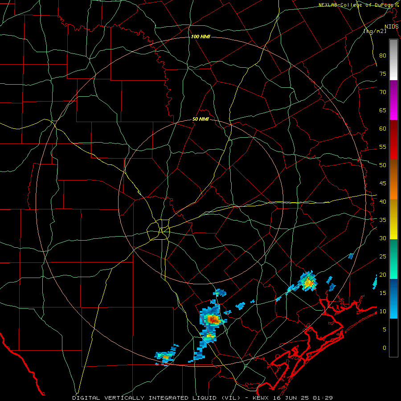Click the legend value 45
Viewport: 401px width, 401px height.
tap(383, 184)
